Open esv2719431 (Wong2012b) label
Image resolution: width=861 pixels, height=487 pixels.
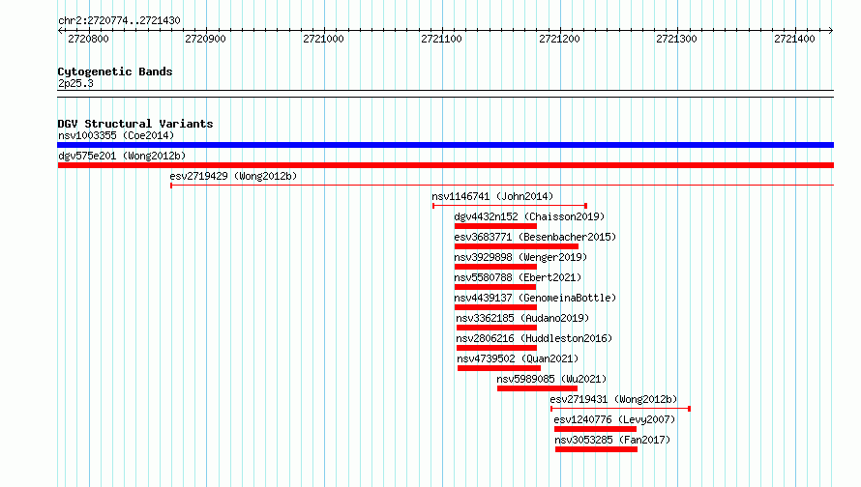(614, 399)
